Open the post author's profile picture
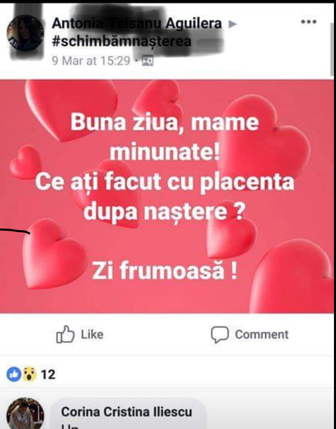The width and height of the screenshot is (336, 429). pyautogui.click(x=25, y=34)
